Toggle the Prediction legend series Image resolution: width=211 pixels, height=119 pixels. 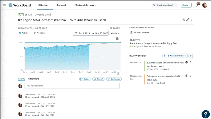(40, 33)
